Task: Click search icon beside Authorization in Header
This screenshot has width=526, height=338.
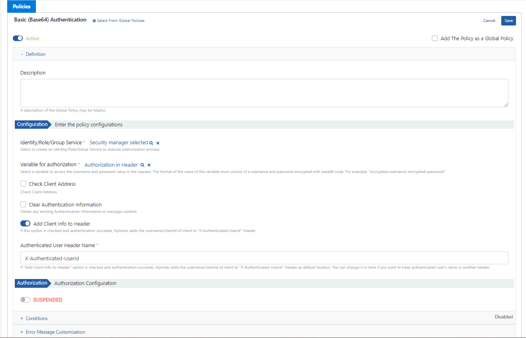Action: point(142,165)
